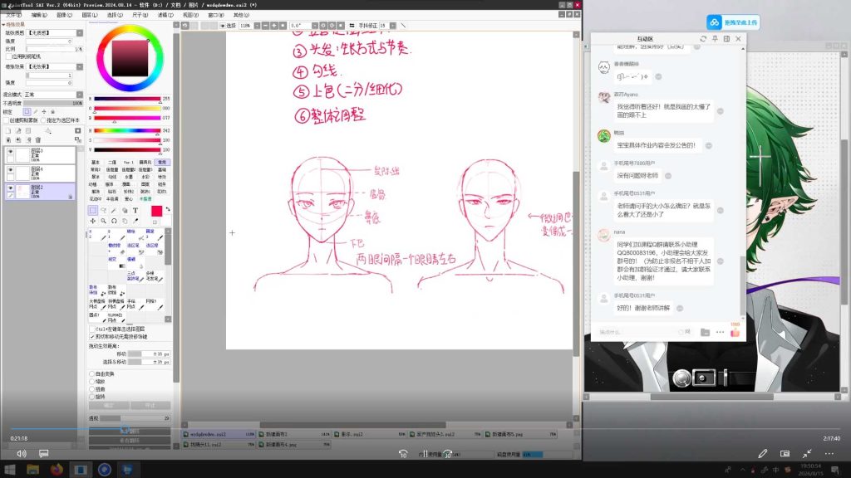
Task: Toggle visibility of layer 图层4
Action: point(10,170)
